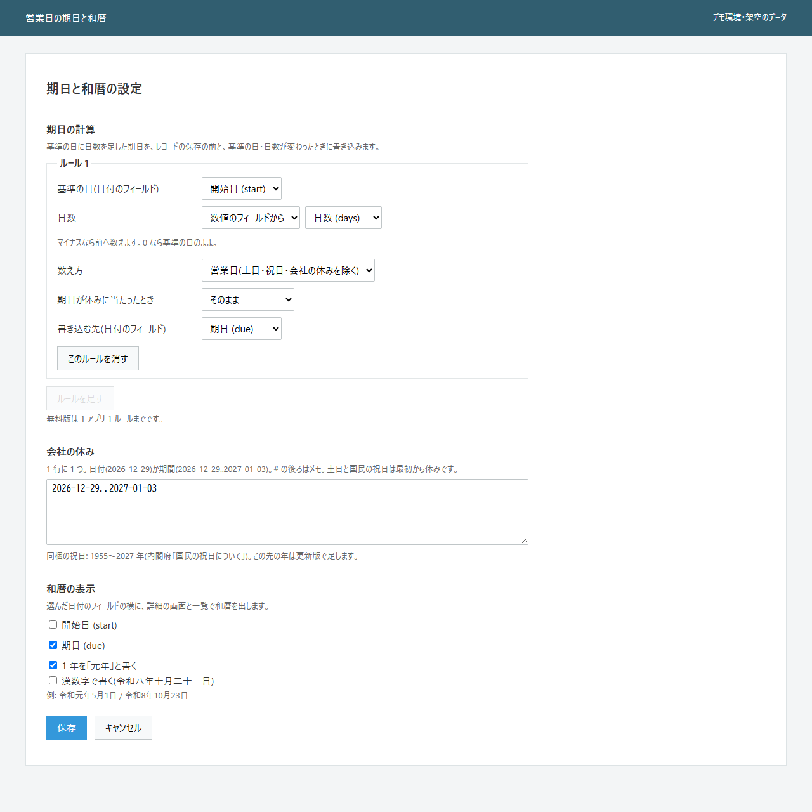Click the 同梱の祝日 1955〜2027 年 note
This screenshot has width=812, height=812.
pyautogui.click(x=204, y=556)
